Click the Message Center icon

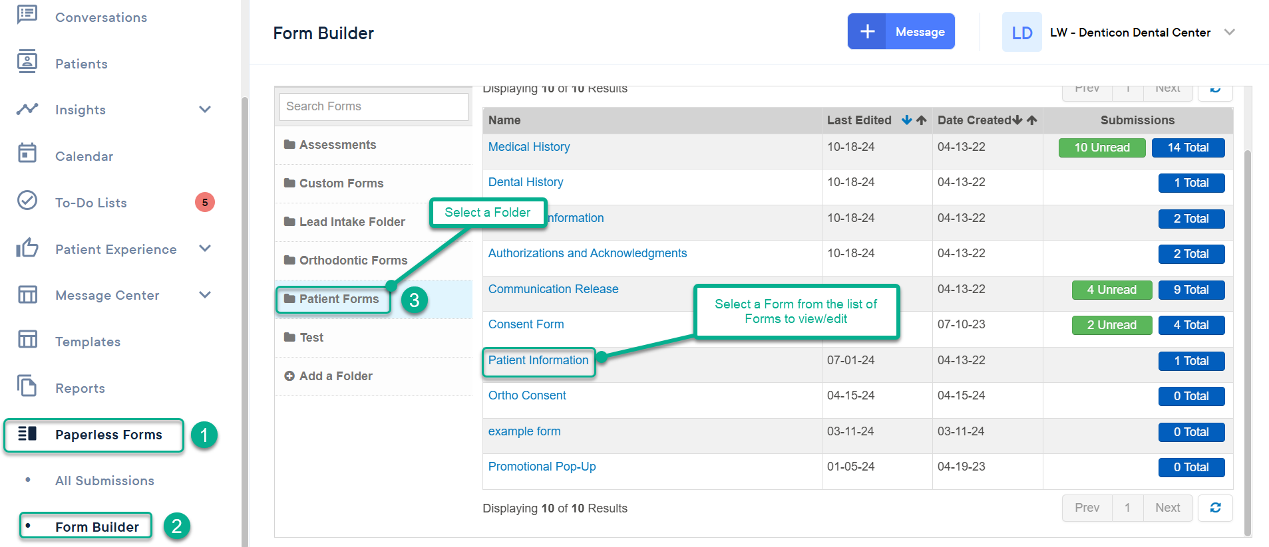point(27,294)
